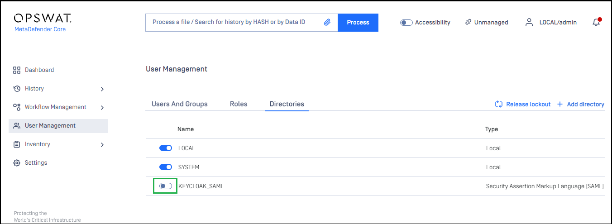Expand the Inventory submenu chevron
The width and height of the screenshot is (612, 224).
tap(102, 145)
